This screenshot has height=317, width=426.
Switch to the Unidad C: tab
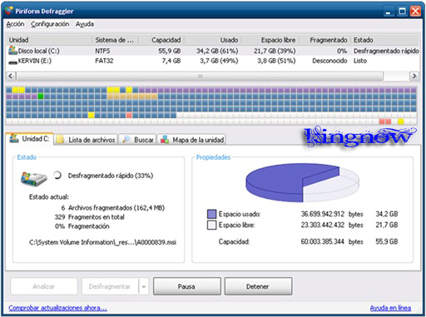pyautogui.click(x=30, y=138)
